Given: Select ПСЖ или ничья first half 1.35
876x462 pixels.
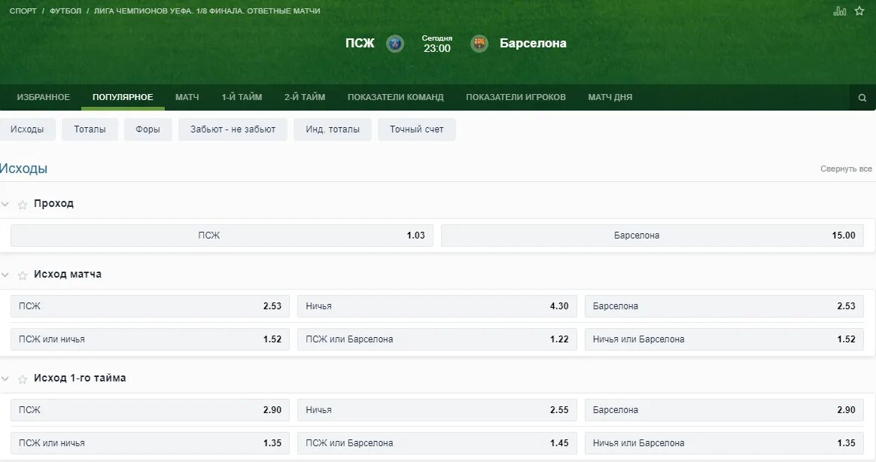Looking at the screenshot, I should [x=150, y=443].
